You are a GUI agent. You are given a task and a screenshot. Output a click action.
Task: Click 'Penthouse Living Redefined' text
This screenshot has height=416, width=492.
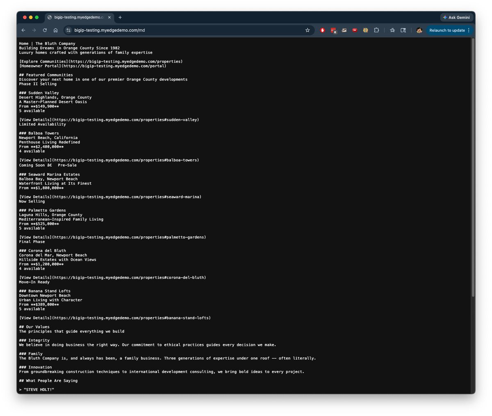[50, 142]
